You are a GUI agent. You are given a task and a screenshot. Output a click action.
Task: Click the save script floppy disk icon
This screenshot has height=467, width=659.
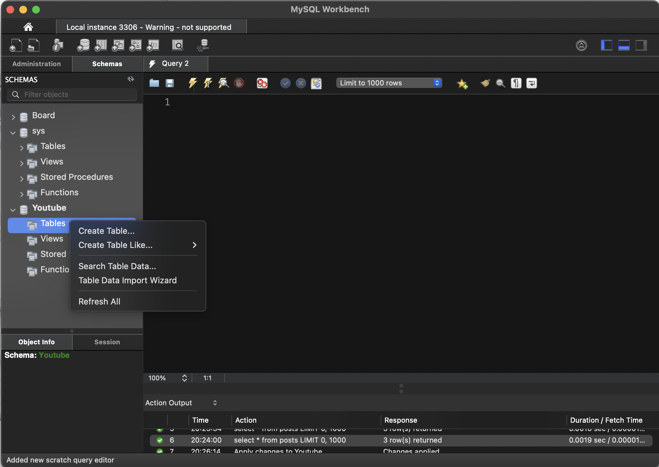pyautogui.click(x=170, y=83)
